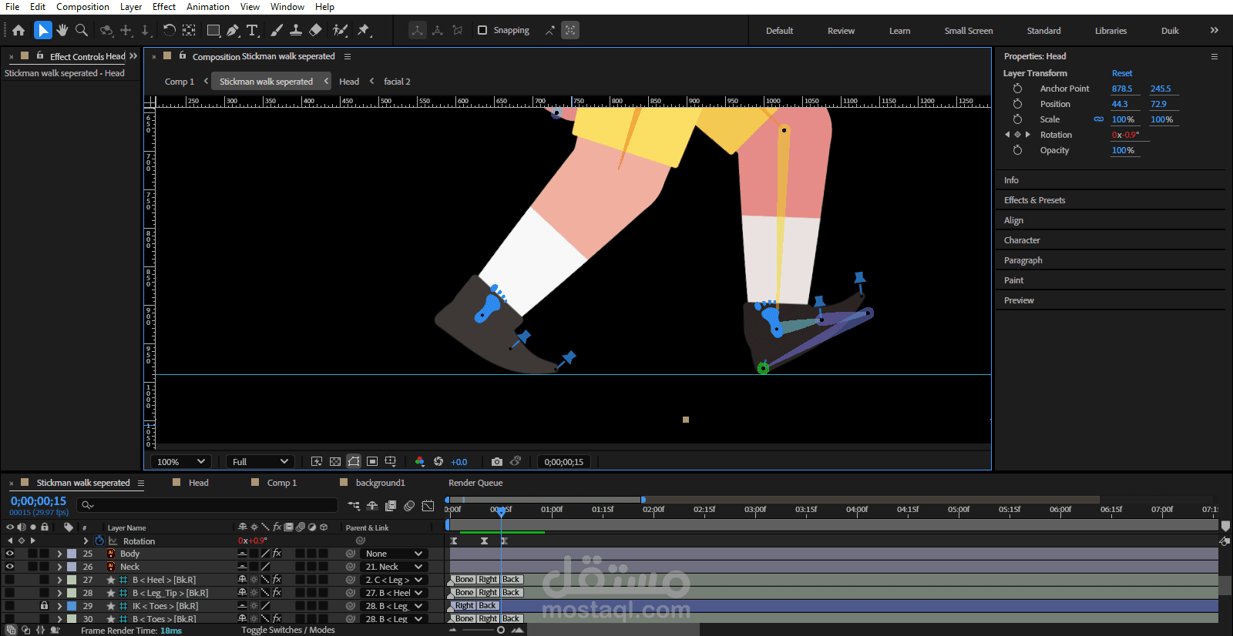This screenshot has width=1233, height=636.
Task: Expand the Body layer properties
Action: click(x=59, y=554)
